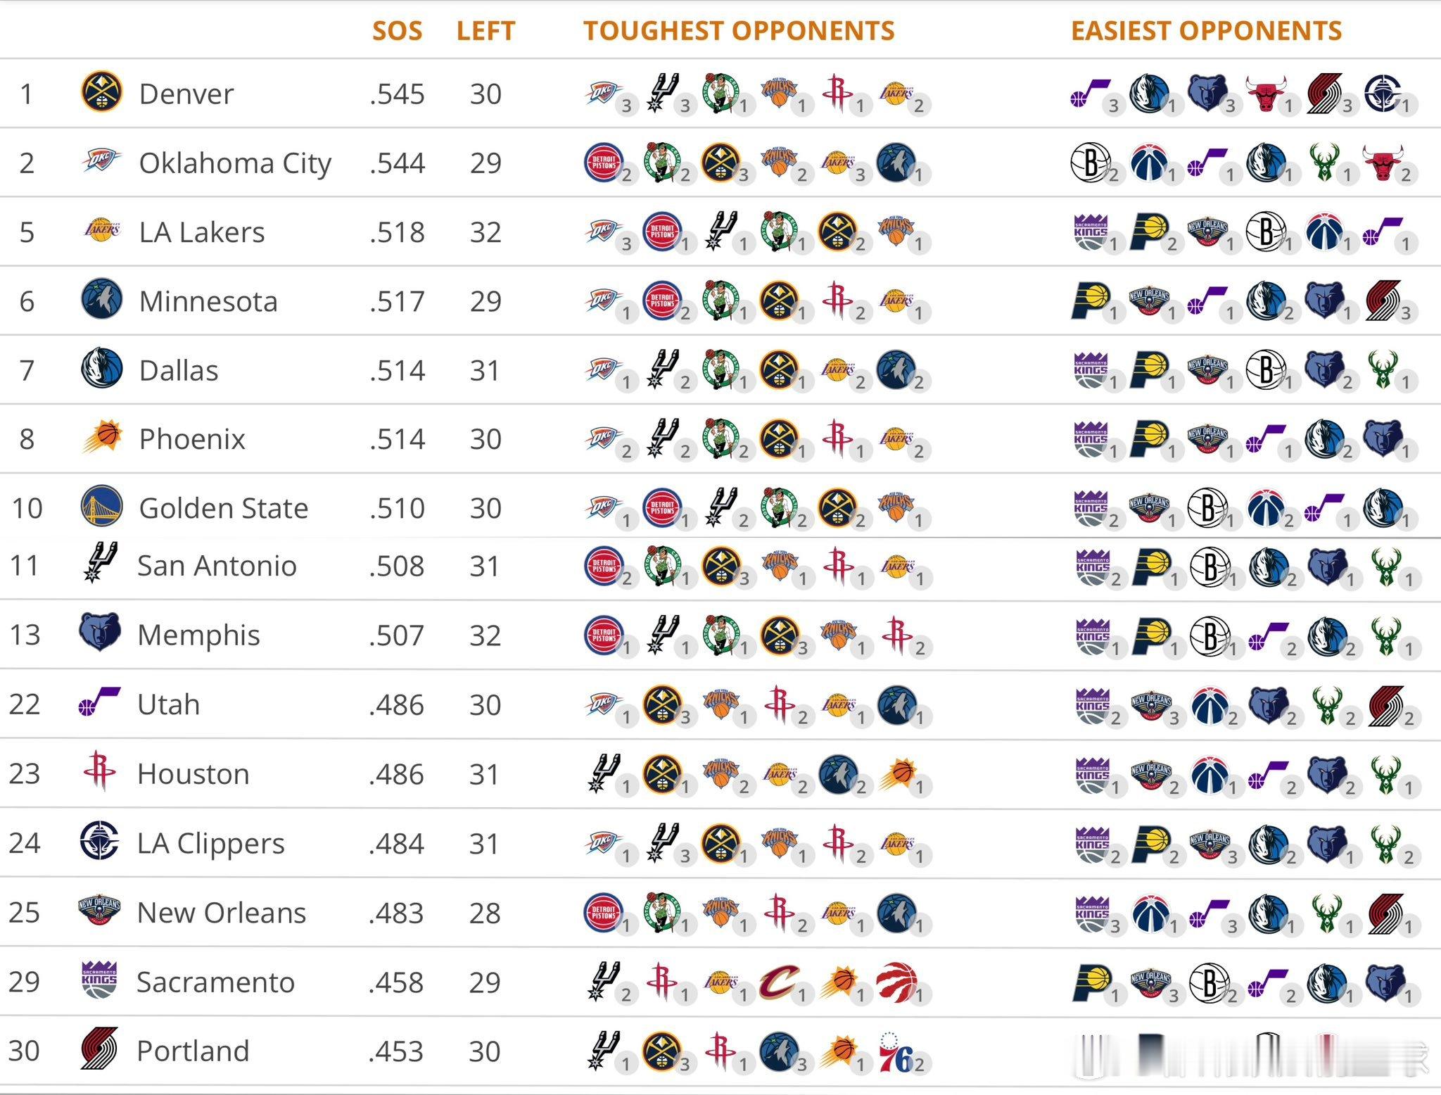Click the Clippers logo in Denver's easiest opponents

tap(1383, 94)
